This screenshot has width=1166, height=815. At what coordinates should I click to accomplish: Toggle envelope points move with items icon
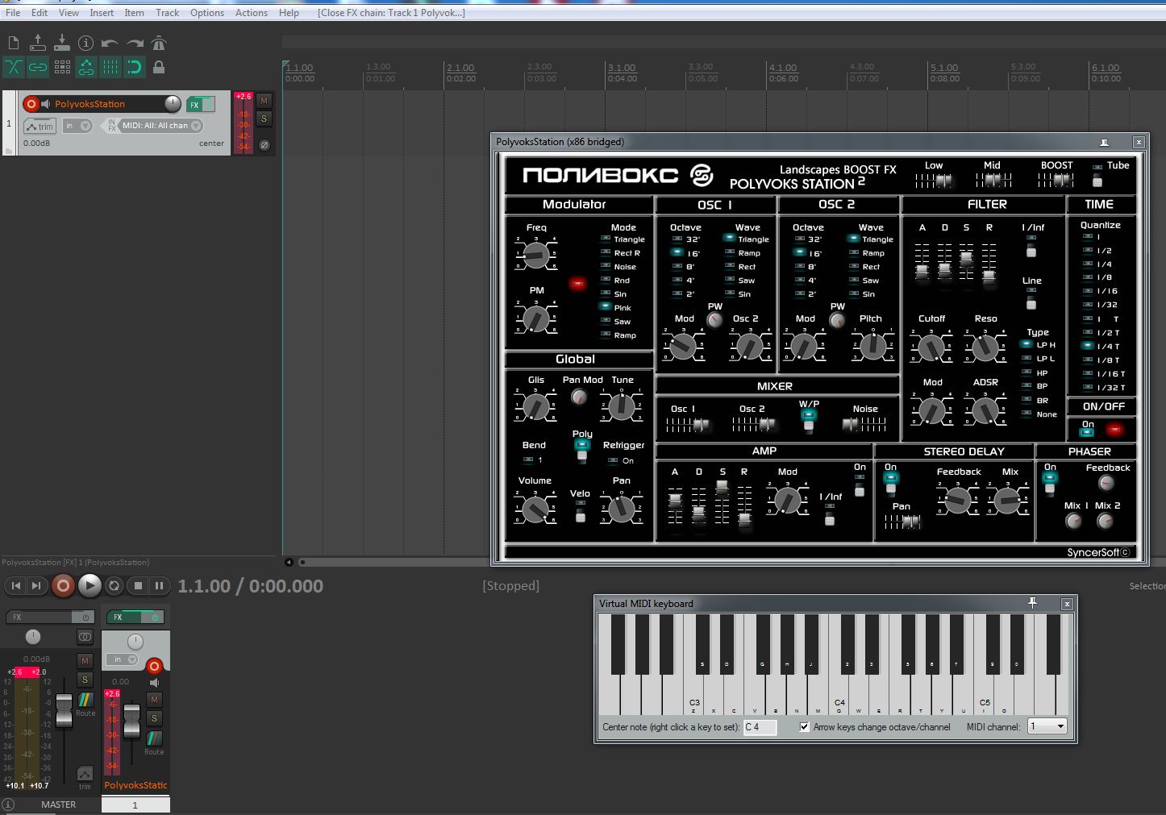tap(86, 67)
